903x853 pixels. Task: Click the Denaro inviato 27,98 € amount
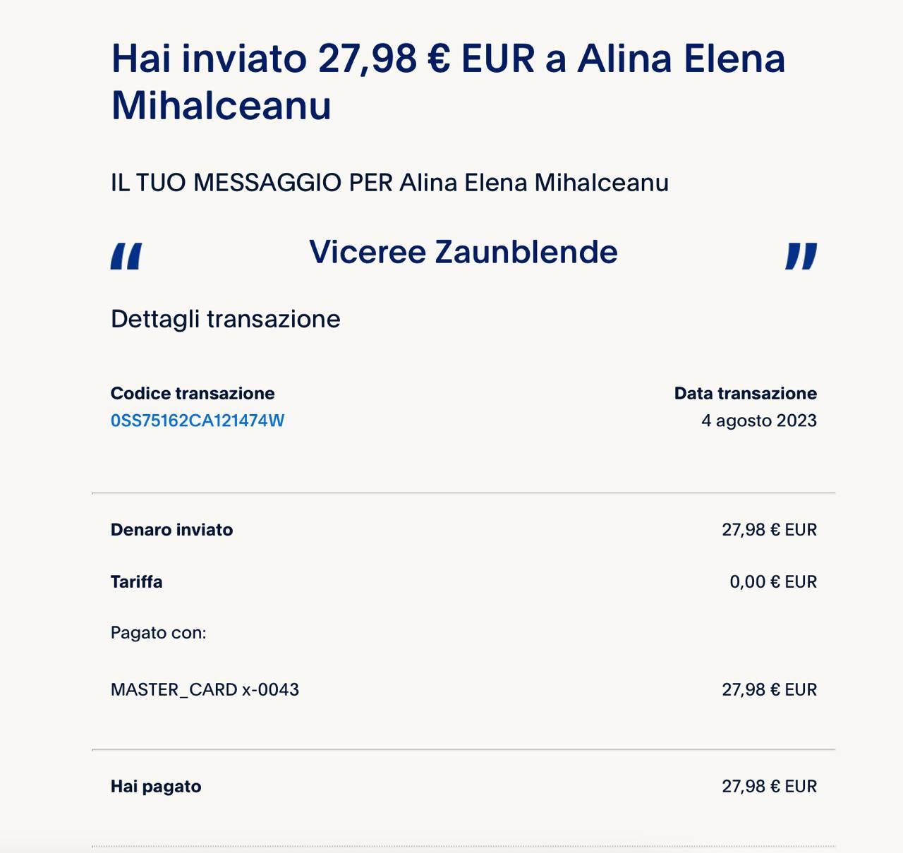point(768,530)
